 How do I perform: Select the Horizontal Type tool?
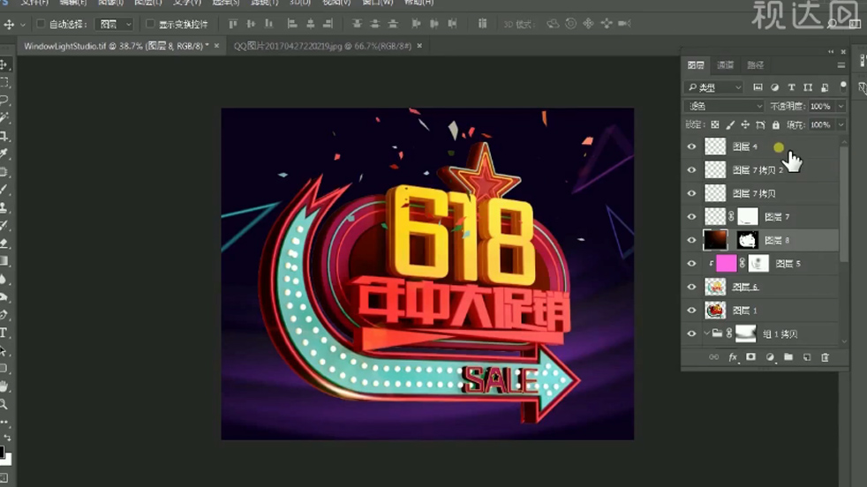coord(4,333)
